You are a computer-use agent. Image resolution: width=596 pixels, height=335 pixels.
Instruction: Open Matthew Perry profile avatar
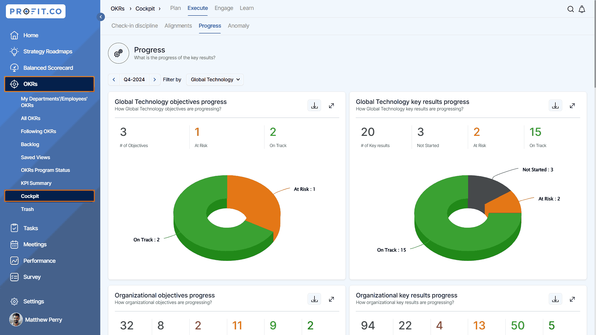[x=16, y=319]
